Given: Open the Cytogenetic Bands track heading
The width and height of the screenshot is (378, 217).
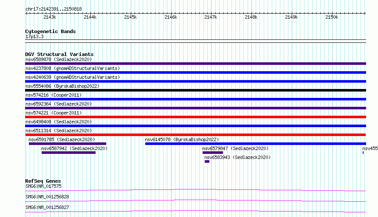Looking at the screenshot, I should point(51,31).
